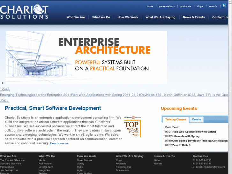232x174 pixels.
Task: Click the 12345 slide pagination link
Action: [5, 89]
